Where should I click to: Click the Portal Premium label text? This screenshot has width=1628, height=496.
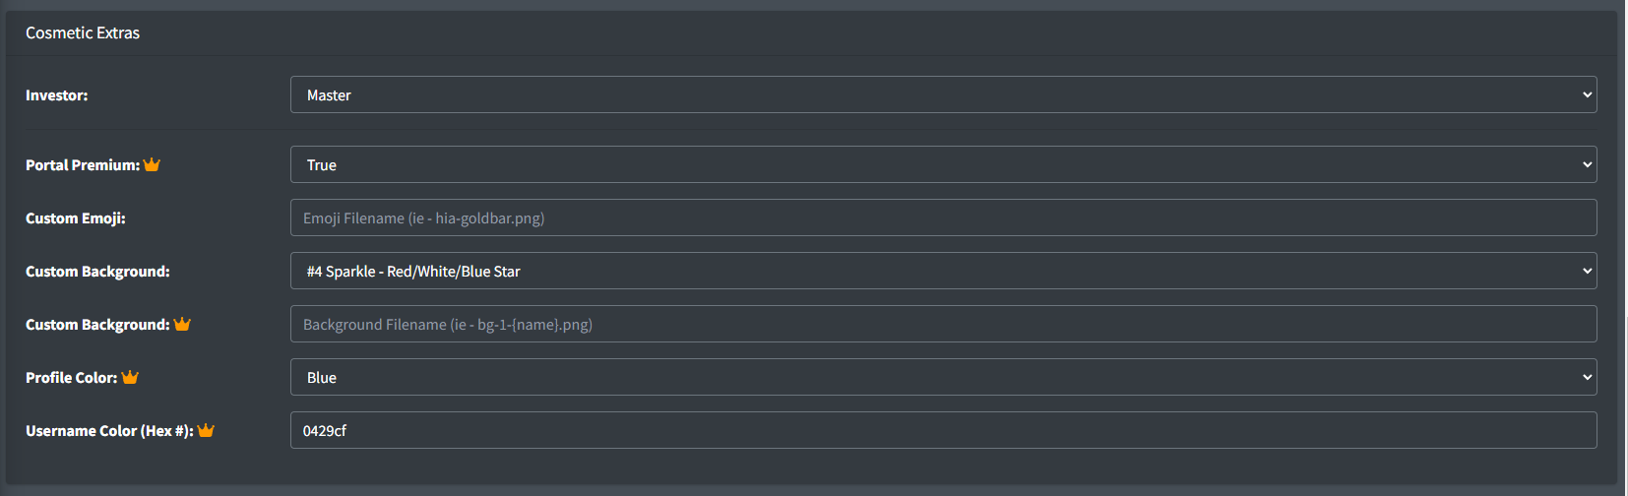click(x=83, y=165)
